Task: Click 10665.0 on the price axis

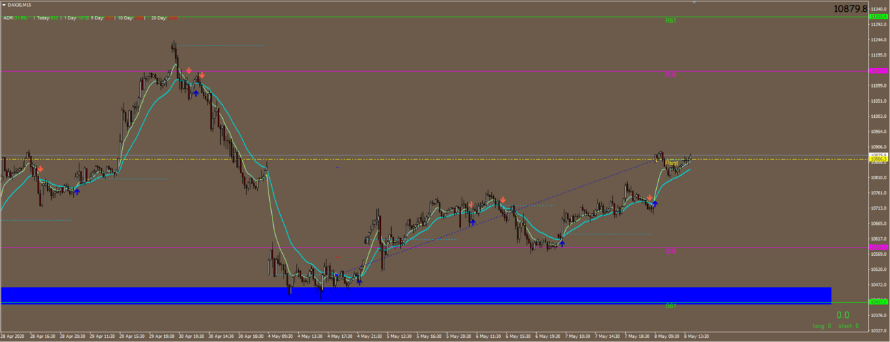Action: [879, 223]
